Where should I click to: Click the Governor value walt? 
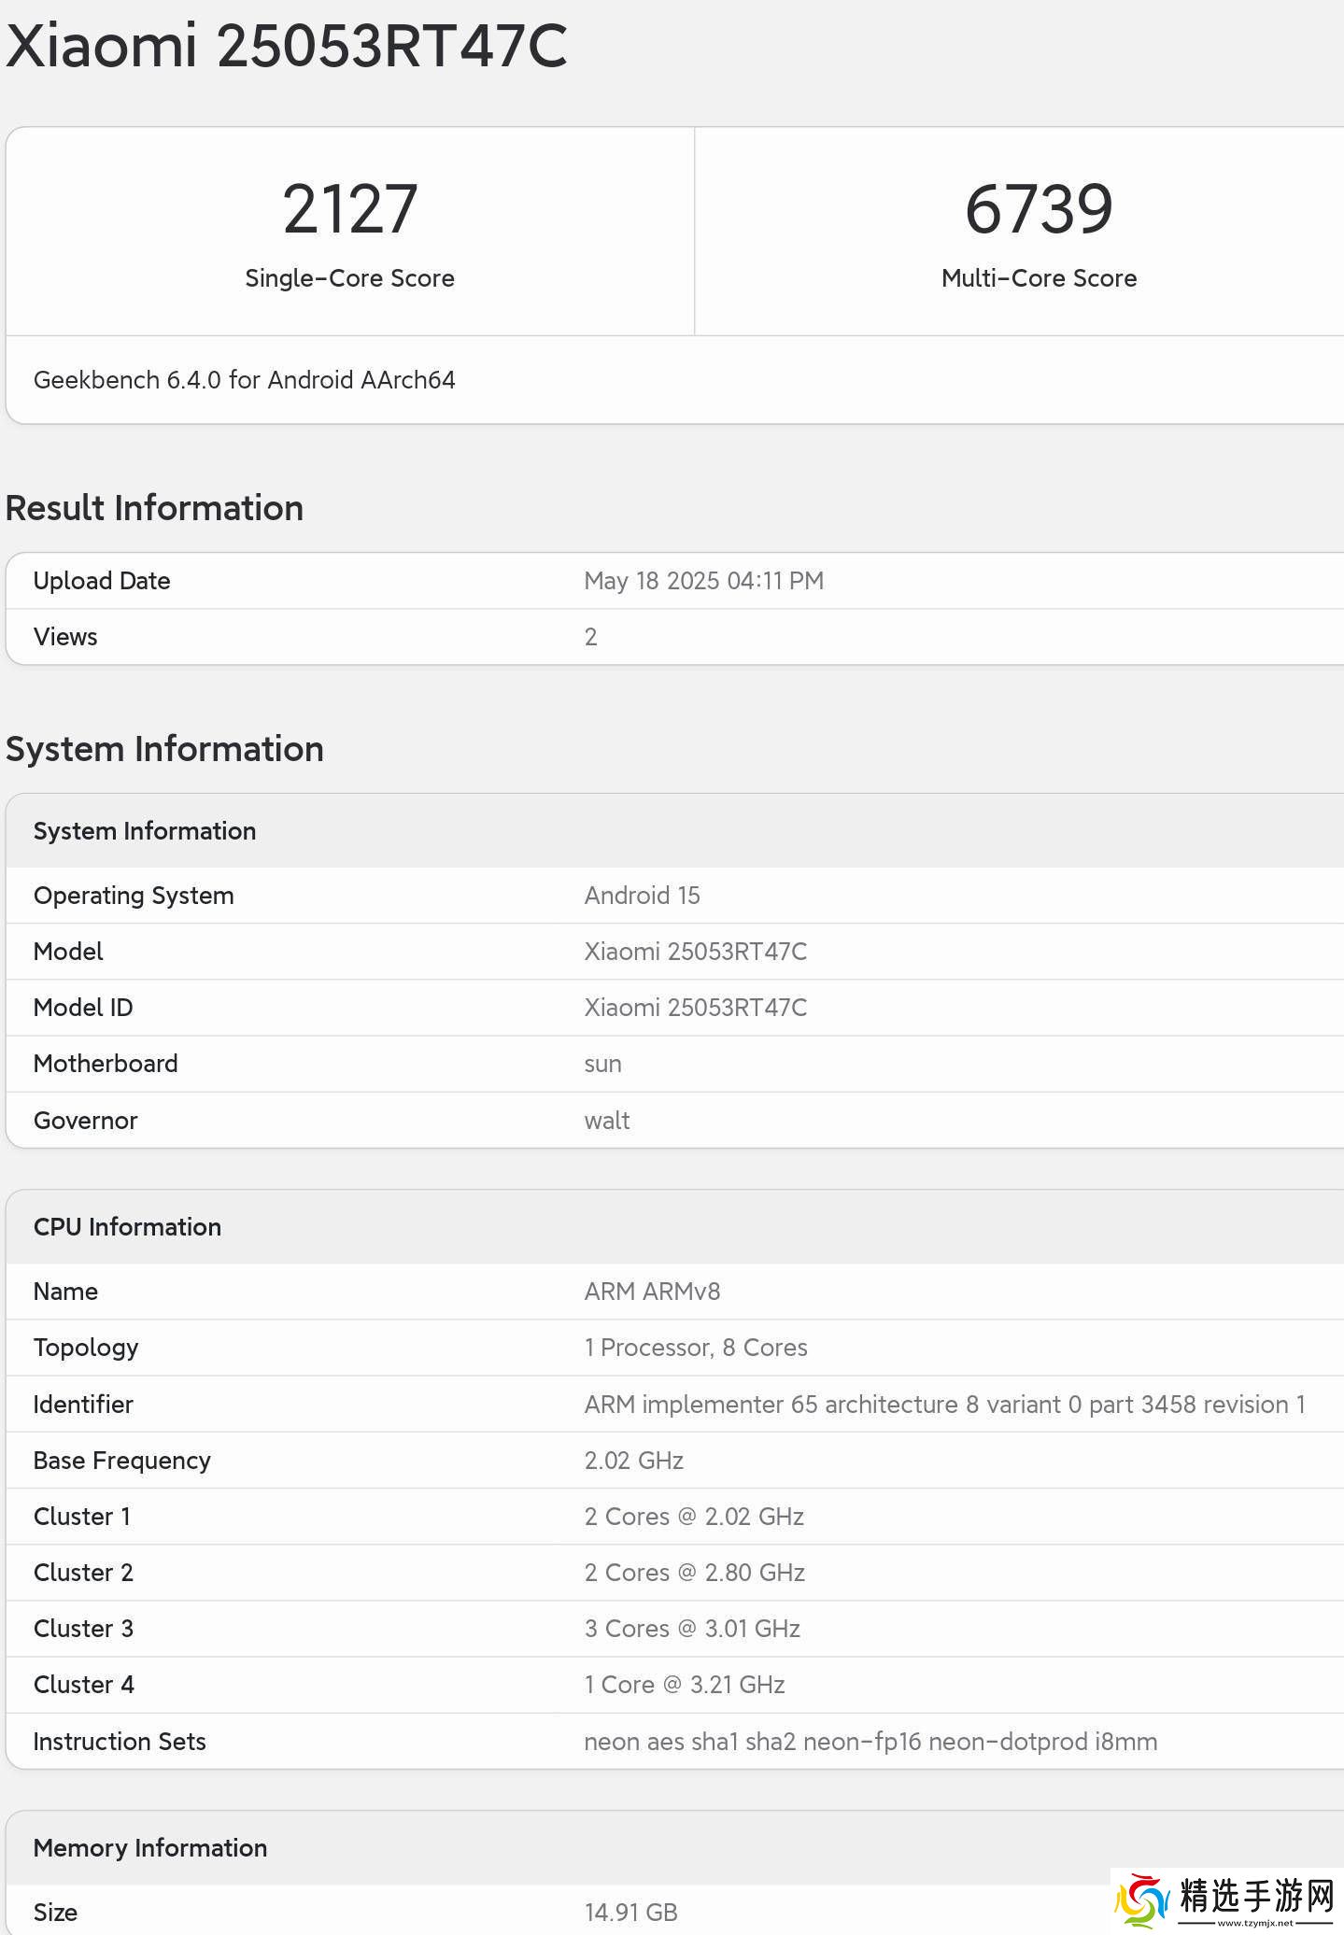point(607,1121)
